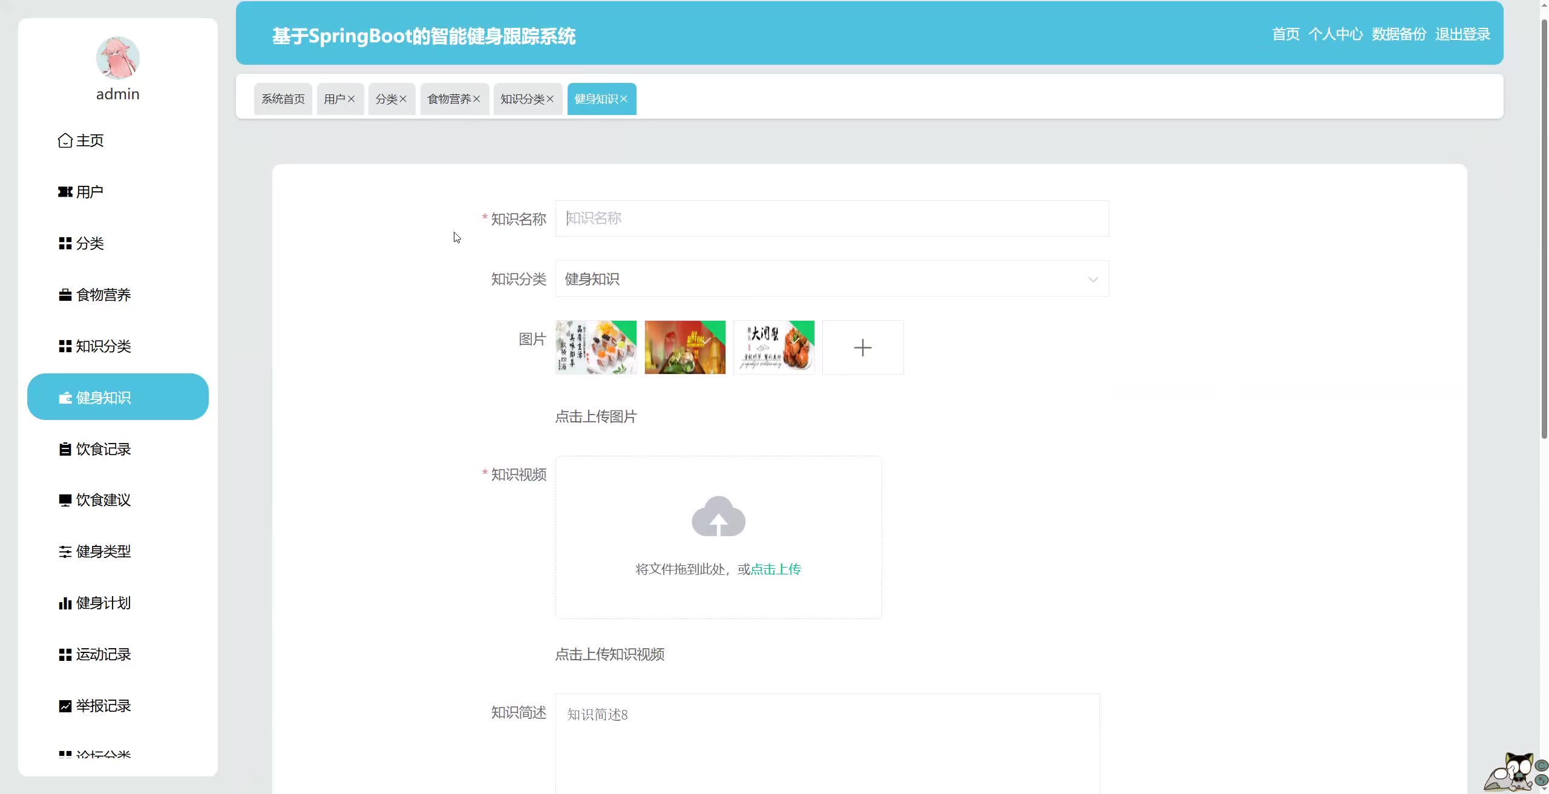Viewport: 1549px width, 794px height.
Task: Click the plus tile to add image
Action: [x=862, y=347]
